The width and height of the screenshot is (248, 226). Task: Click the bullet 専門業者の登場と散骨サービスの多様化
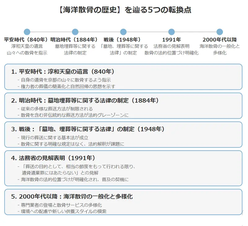tap(61, 205)
